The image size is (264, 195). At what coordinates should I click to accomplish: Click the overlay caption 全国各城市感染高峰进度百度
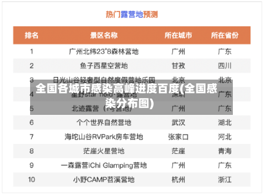[x=107, y=89]
